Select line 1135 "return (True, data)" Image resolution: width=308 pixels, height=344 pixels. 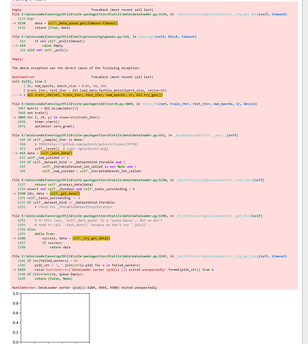tap(52, 28)
